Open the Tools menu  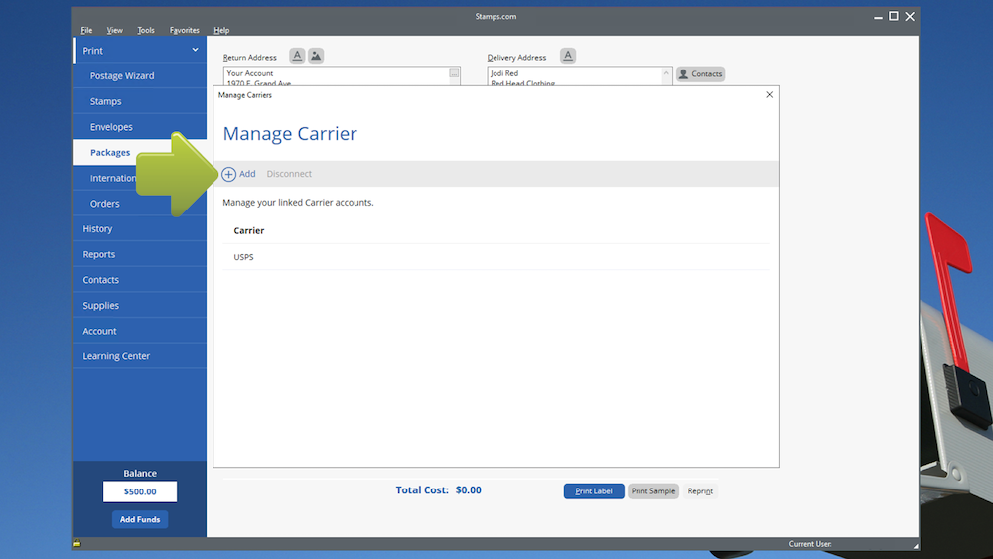[146, 31]
